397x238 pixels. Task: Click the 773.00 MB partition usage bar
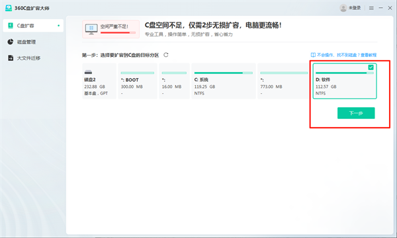point(284,73)
